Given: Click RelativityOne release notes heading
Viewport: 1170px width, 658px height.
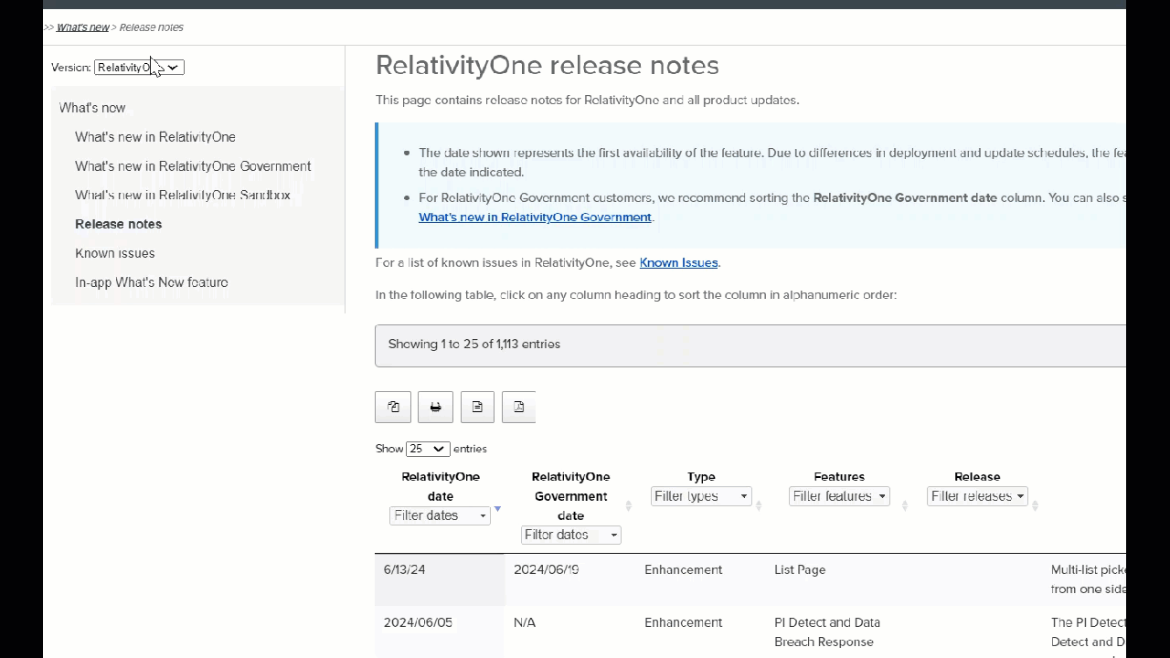Looking at the screenshot, I should (547, 65).
